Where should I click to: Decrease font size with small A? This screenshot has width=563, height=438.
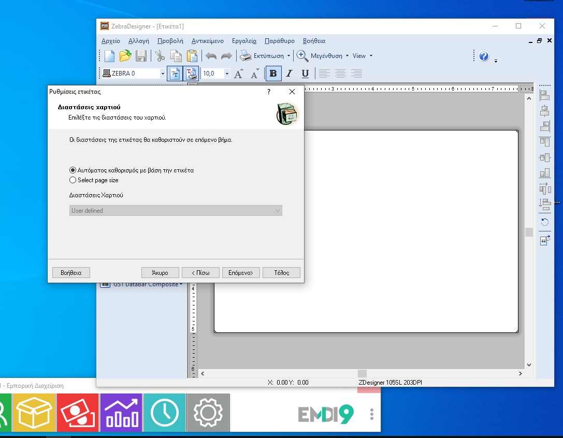(255, 74)
